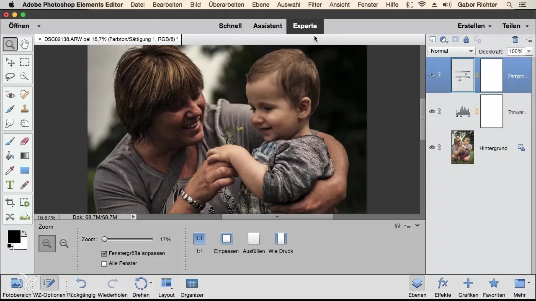This screenshot has height=301, width=536.
Task: Delete layer with trash icon
Action: tap(515, 40)
